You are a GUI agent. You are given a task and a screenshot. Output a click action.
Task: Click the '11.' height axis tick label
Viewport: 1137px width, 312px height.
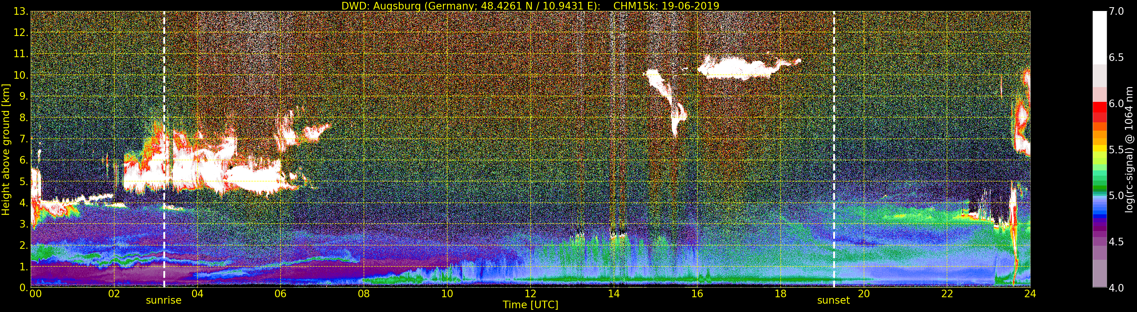click(x=21, y=54)
